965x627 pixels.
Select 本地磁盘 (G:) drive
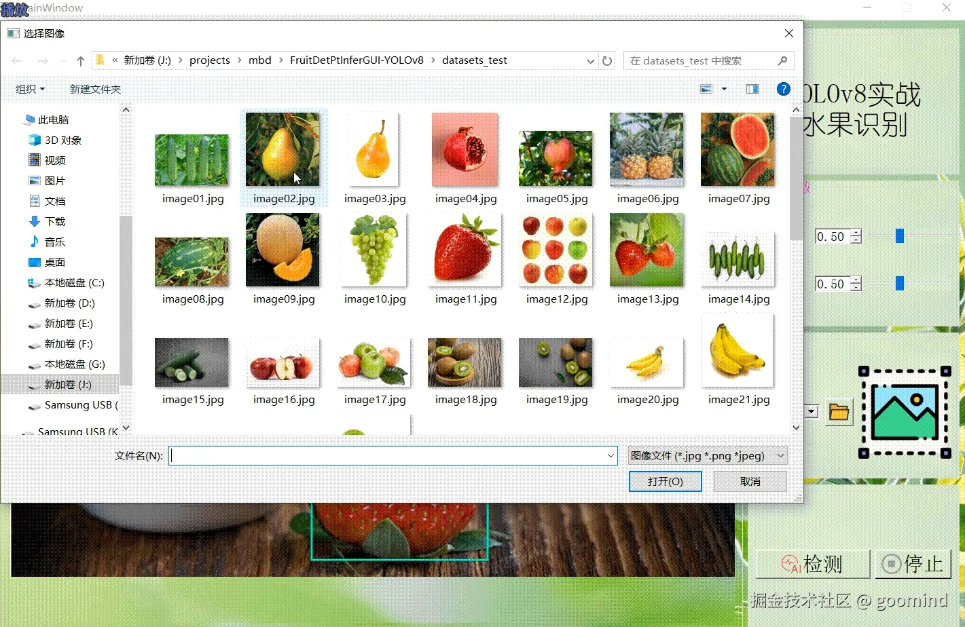coord(67,364)
